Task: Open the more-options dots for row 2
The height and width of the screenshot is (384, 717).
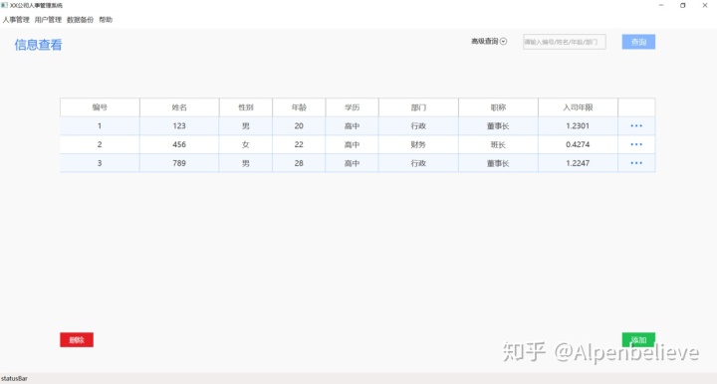Action: pyautogui.click(x=636, y=144)
